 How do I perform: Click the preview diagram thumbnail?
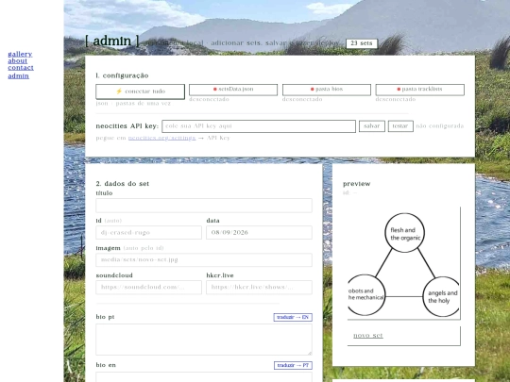pyautogui.click(x=403, y=263)
